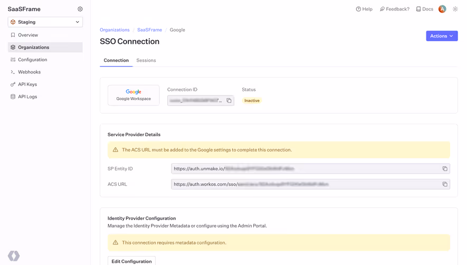467x265 pixels.
Task: Click the Google Workspace provider card
Action: (x=134, y=95)
